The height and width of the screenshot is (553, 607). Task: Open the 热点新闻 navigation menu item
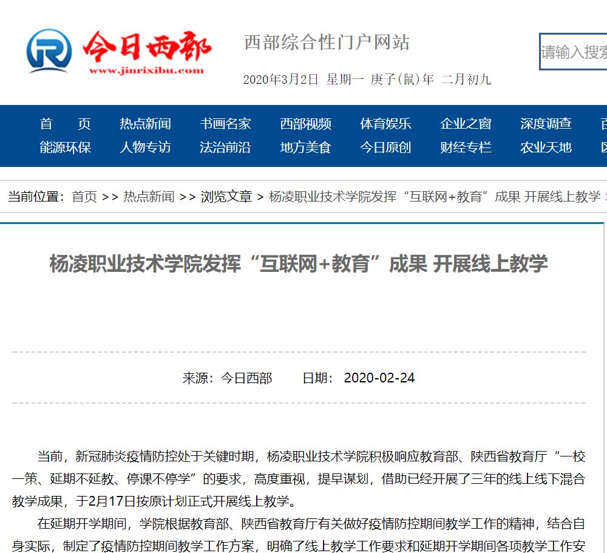tap(145, 124)
